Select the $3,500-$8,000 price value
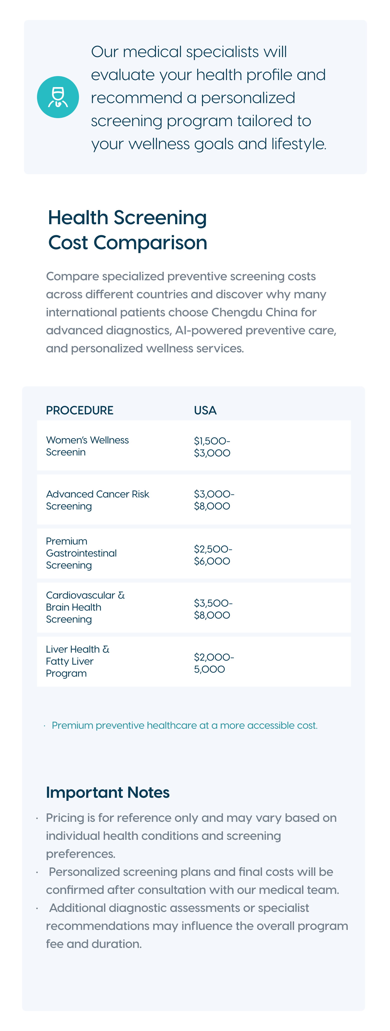This screenshot has height=1031, width=390. pyautogui.click(x=213, y=609)
